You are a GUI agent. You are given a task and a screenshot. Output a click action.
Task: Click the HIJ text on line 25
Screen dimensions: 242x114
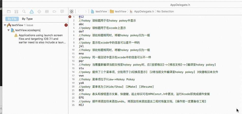[x=81, y=105]
